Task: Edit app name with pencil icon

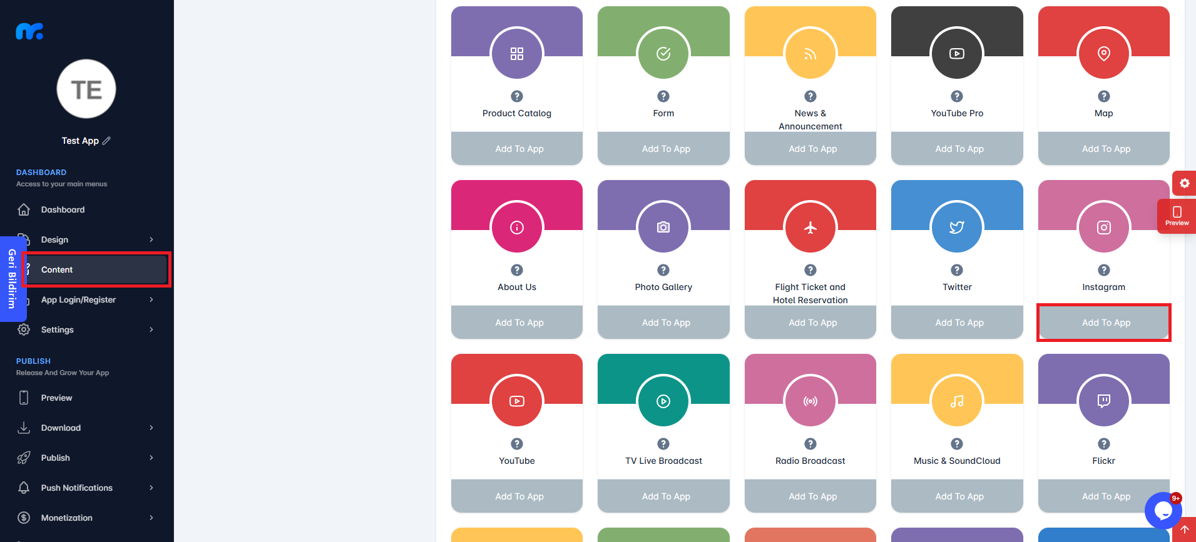Action: (106, 141)
